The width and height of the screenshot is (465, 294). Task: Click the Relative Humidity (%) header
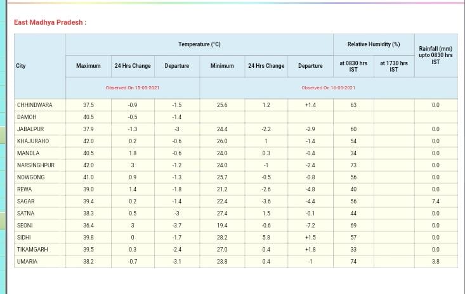pyautogui.click(x=374, y=44)
